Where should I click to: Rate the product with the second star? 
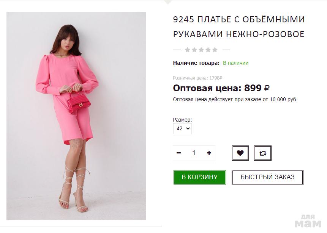tap(194, 50)
